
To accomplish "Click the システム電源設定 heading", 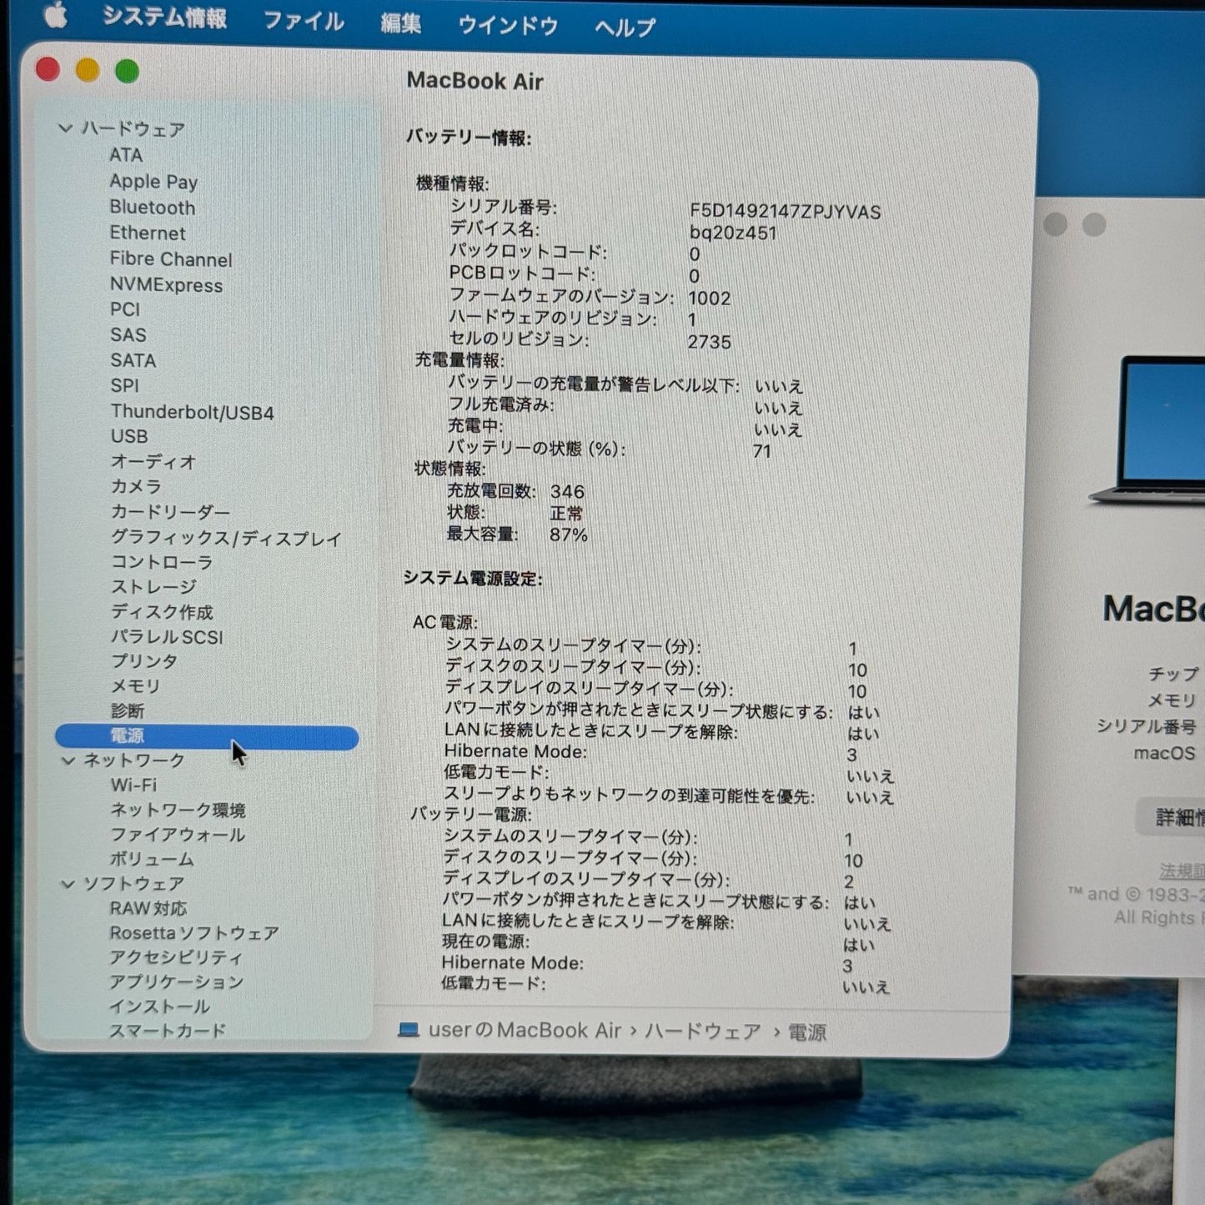I will point(473,578).
